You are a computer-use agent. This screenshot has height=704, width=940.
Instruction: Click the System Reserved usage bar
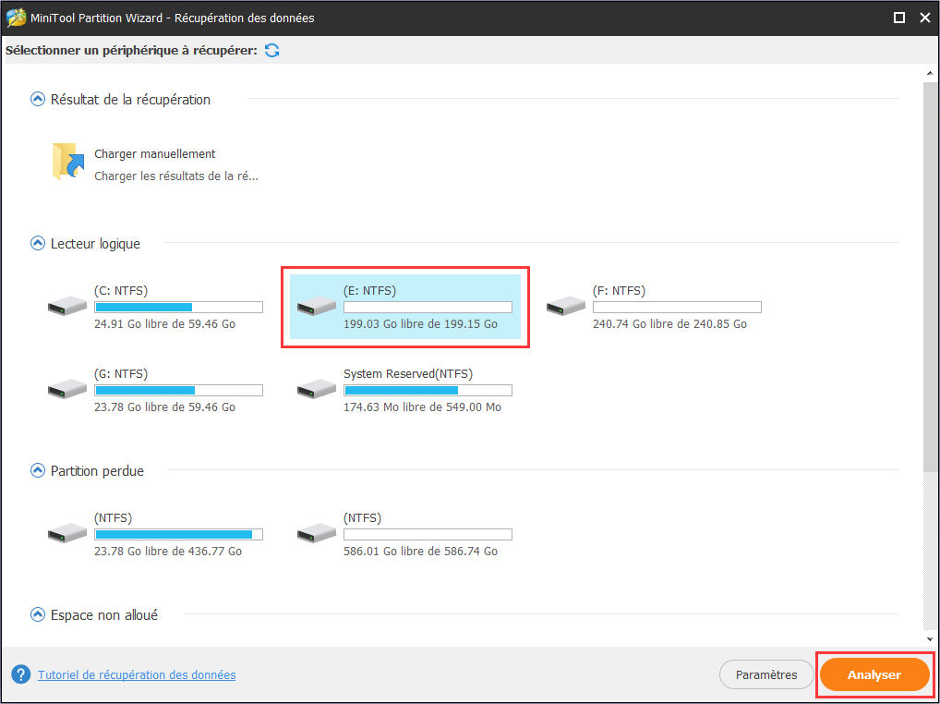428,391
